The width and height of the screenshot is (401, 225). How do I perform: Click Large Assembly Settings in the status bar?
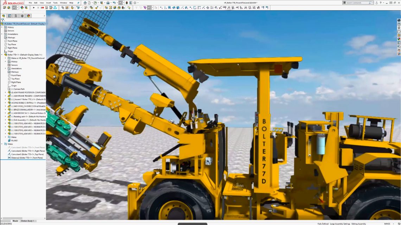339,224
